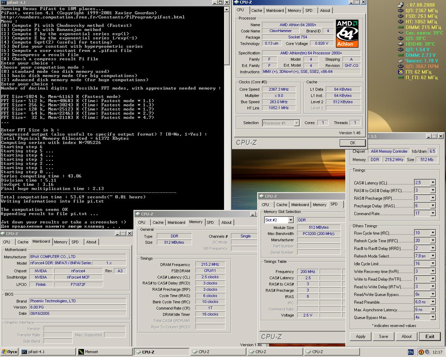Click Code Name ClawHammer value
This screenshot has width=446, height=357.
pyautogui.click(x=280, y=31)
